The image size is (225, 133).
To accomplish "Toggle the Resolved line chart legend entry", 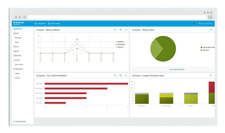I will pos(120,47).
